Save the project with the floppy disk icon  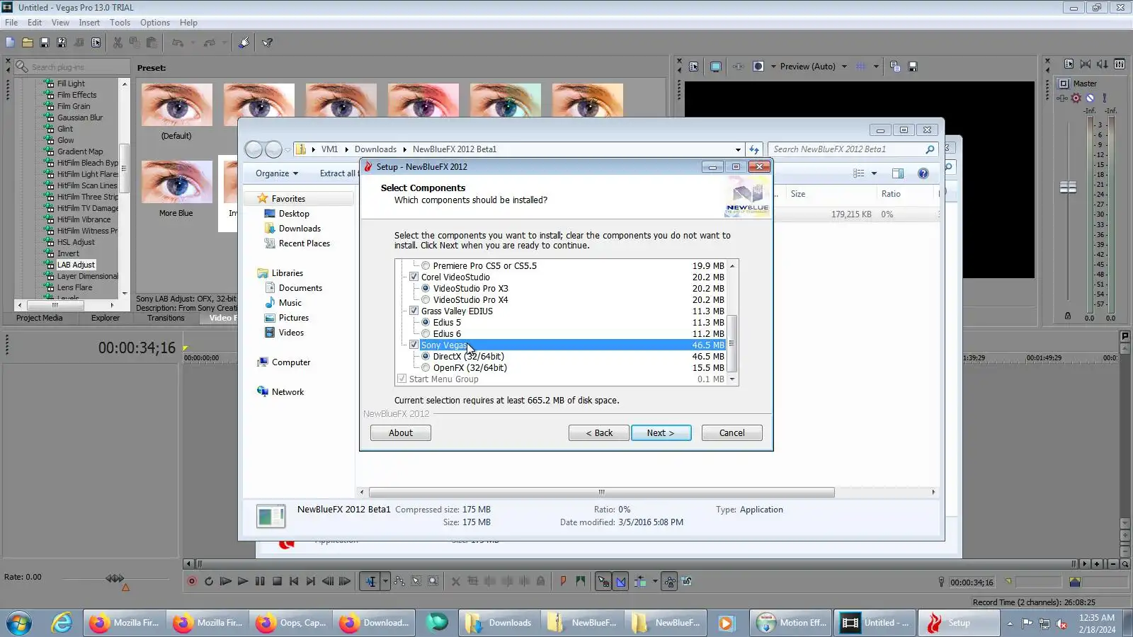coord(44,42)
